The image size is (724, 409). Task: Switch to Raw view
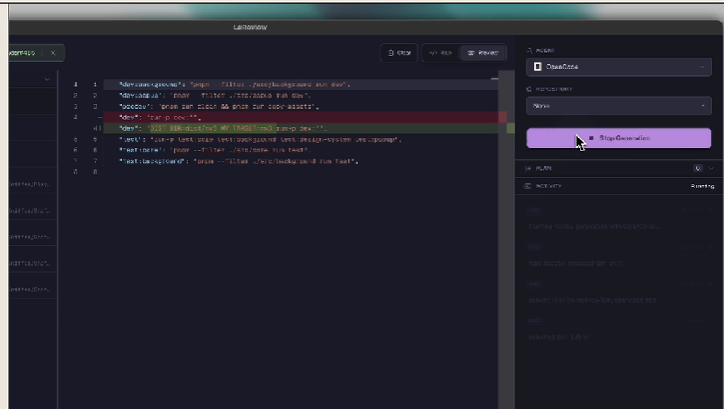coord(441,53)
